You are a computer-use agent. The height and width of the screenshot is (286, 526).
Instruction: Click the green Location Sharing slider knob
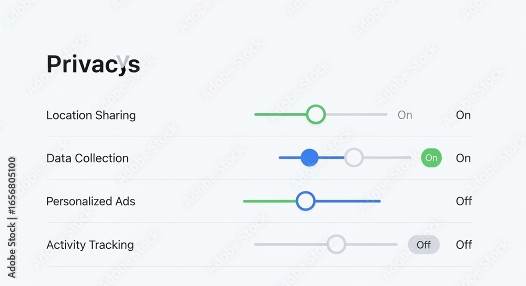316,114
